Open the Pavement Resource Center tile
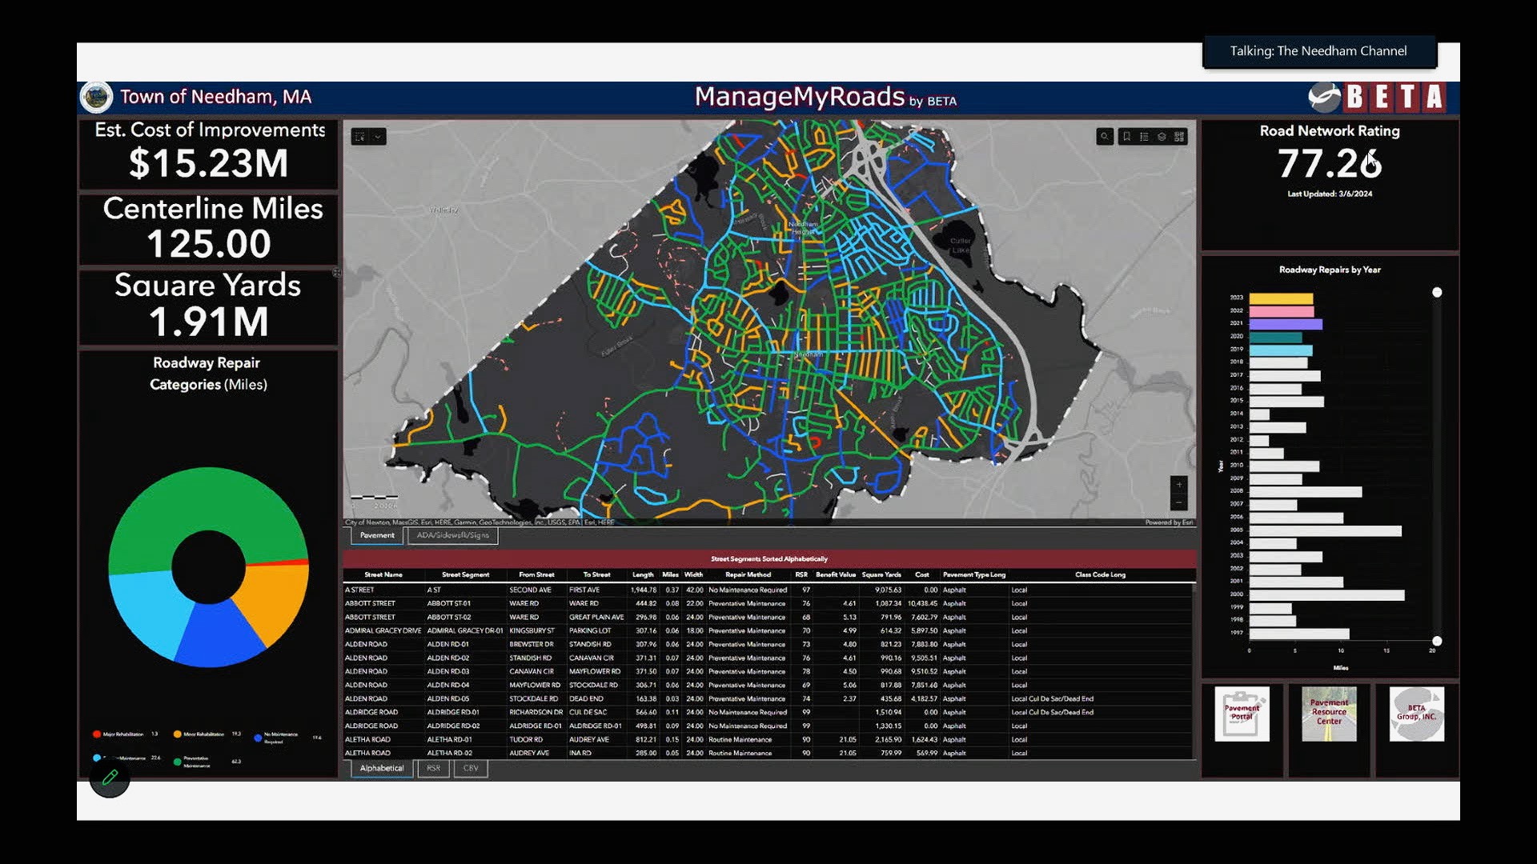 1329,714
